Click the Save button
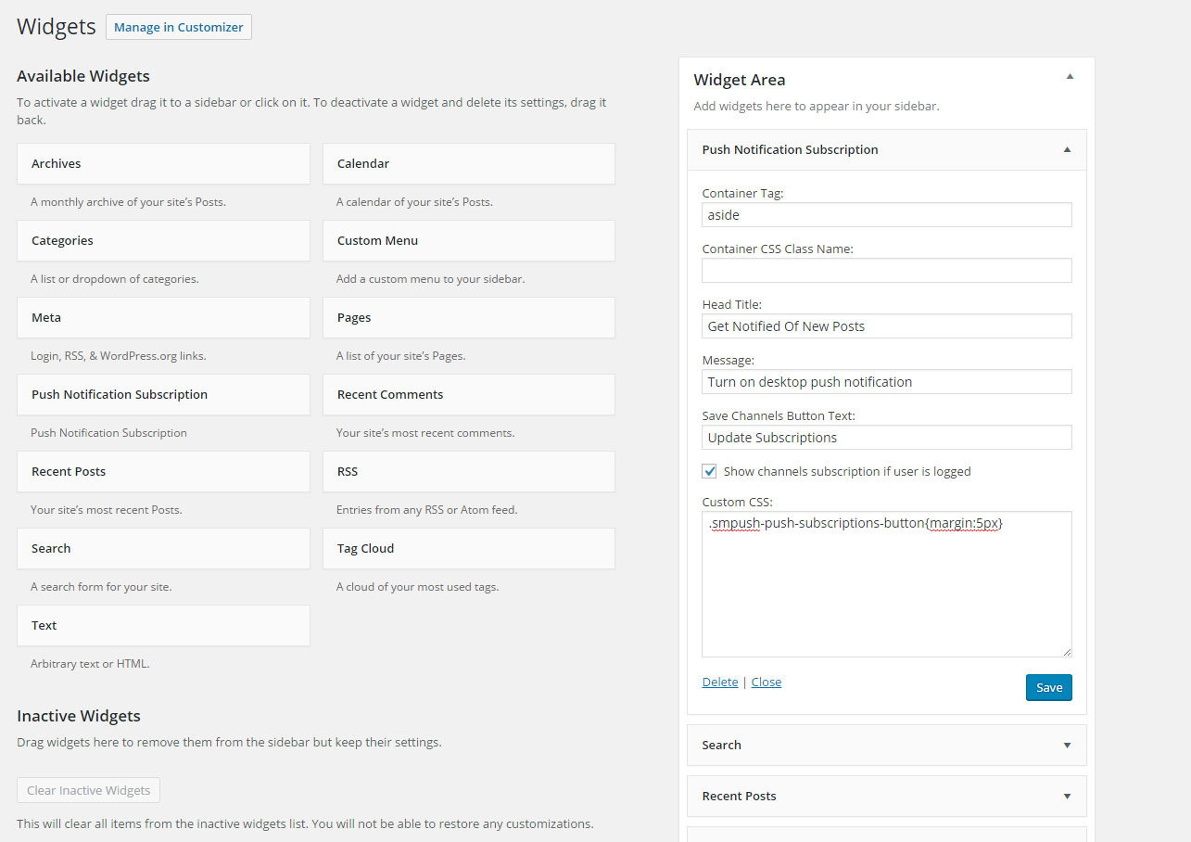Image resolution: width=1191 pixels, height=842 pixels. tap(1048, 687)
